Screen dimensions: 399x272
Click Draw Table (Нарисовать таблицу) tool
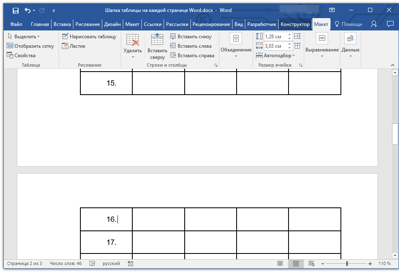89,37
